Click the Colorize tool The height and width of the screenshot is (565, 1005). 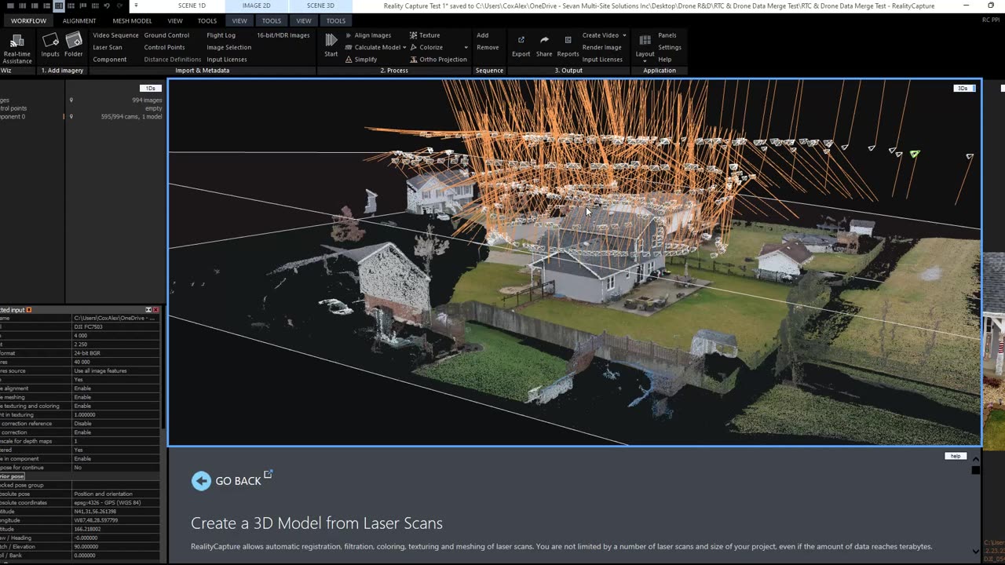click(426, 47)
